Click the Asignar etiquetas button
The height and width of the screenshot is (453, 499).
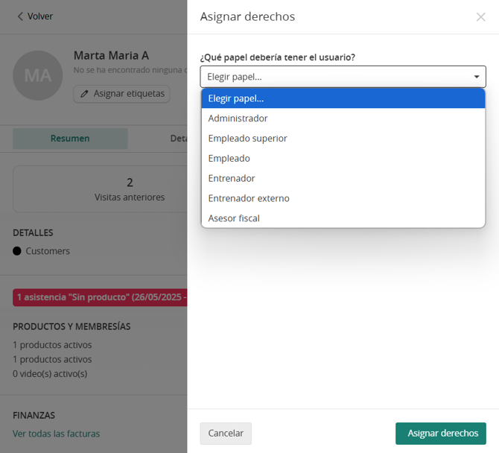[x=122, y=94]
